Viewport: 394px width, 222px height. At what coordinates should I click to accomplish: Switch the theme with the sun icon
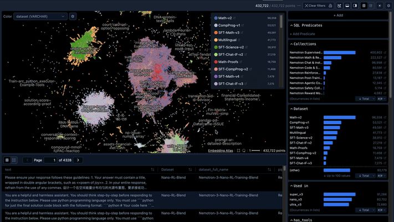[x=380, y=6]
